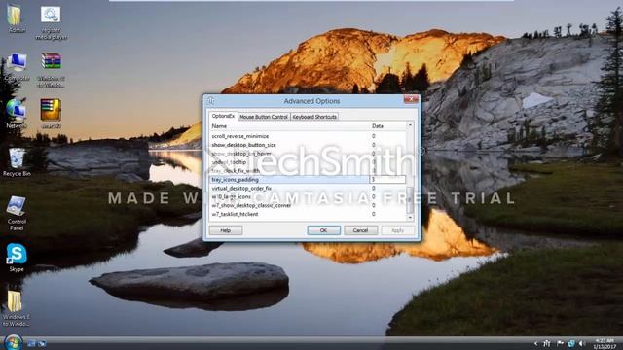Click the Cancel button

[x=361, y=230]
